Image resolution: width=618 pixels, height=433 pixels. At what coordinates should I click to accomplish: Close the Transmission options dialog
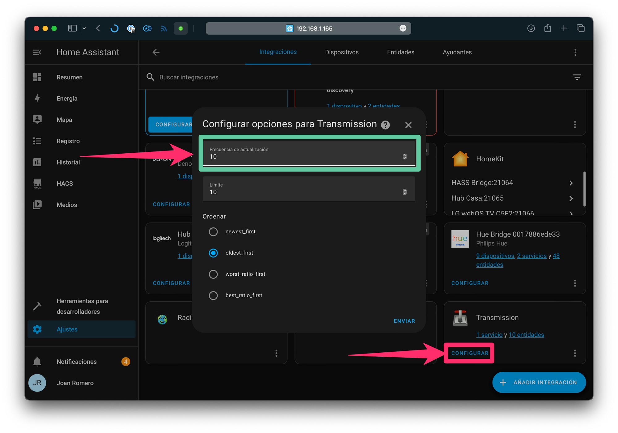[x=408, y=125]
